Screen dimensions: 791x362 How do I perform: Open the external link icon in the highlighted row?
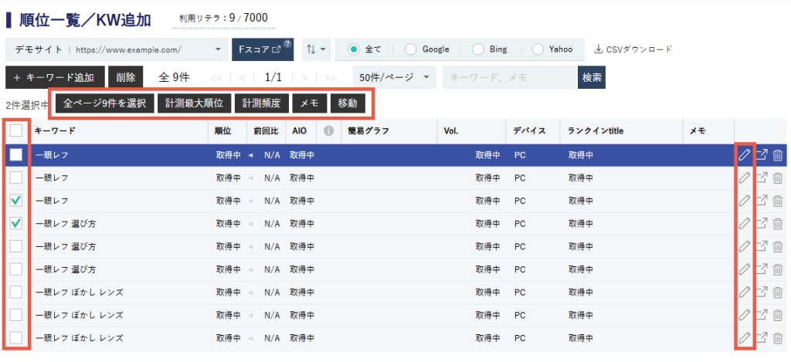761,155
